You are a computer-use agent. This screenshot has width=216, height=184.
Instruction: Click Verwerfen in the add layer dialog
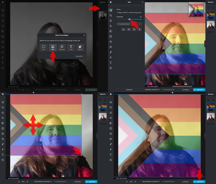(x=79, y=56)
